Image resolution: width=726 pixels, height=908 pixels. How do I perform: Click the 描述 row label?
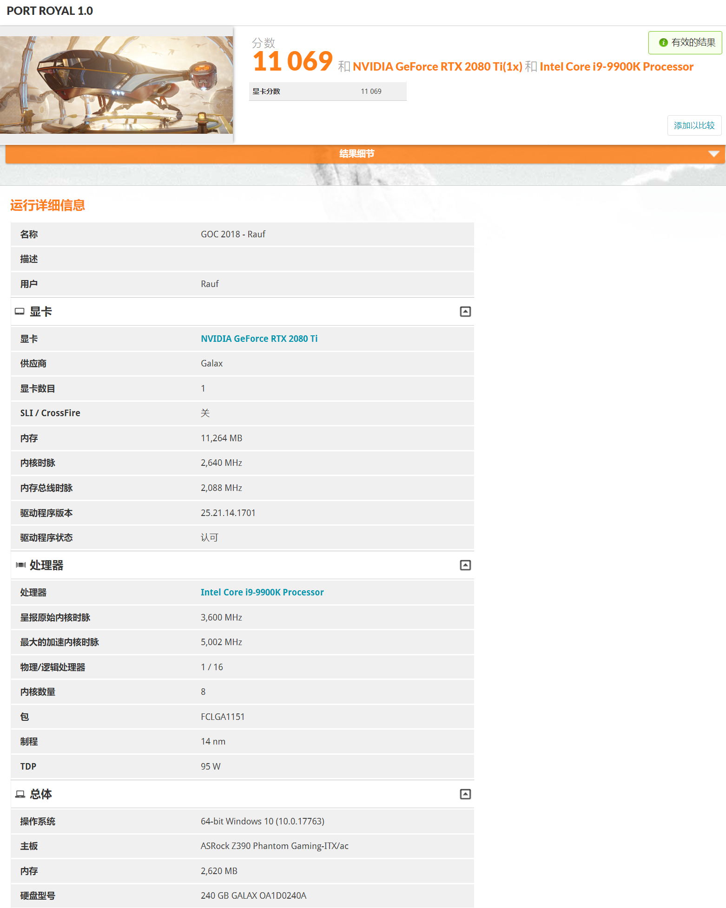[x=29, y=259]
